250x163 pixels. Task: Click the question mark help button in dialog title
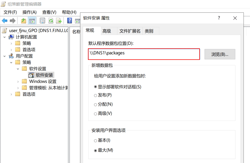[x=219, y=18]
